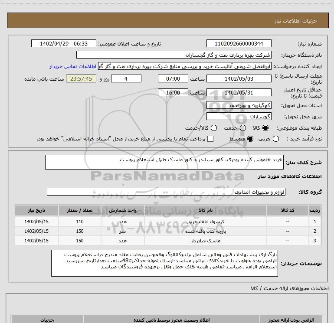This screenshot has height=323, width=334.
Task: Click the province field کهگیلویه و بویراحمد
Action: 239,105
